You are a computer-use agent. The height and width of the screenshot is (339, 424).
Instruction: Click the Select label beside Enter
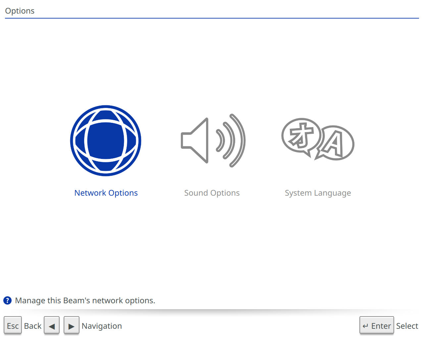click(407, 326)
